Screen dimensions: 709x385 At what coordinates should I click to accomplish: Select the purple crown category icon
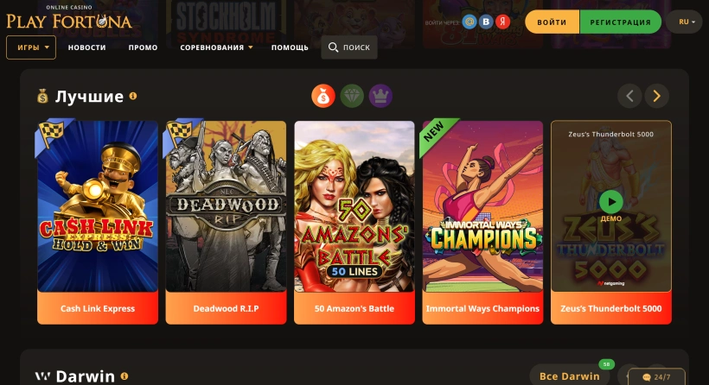380,96
